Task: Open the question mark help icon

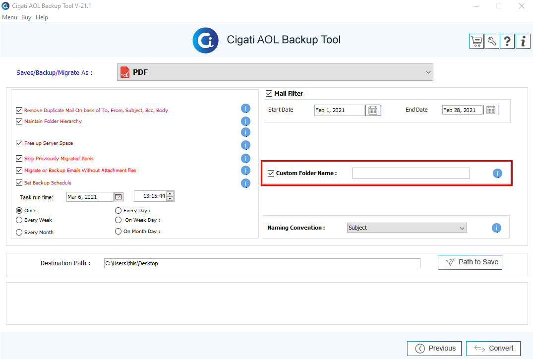Action: click(x=507, y=42)
